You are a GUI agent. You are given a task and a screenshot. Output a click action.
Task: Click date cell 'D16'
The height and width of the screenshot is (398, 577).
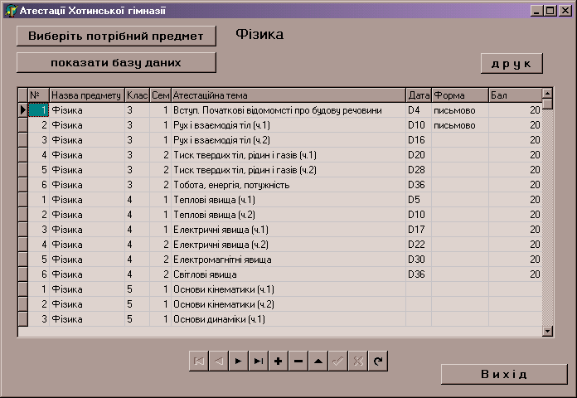click(x=419, y=140)
